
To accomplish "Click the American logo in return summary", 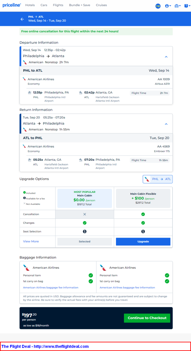I will [x=25, y=129].
